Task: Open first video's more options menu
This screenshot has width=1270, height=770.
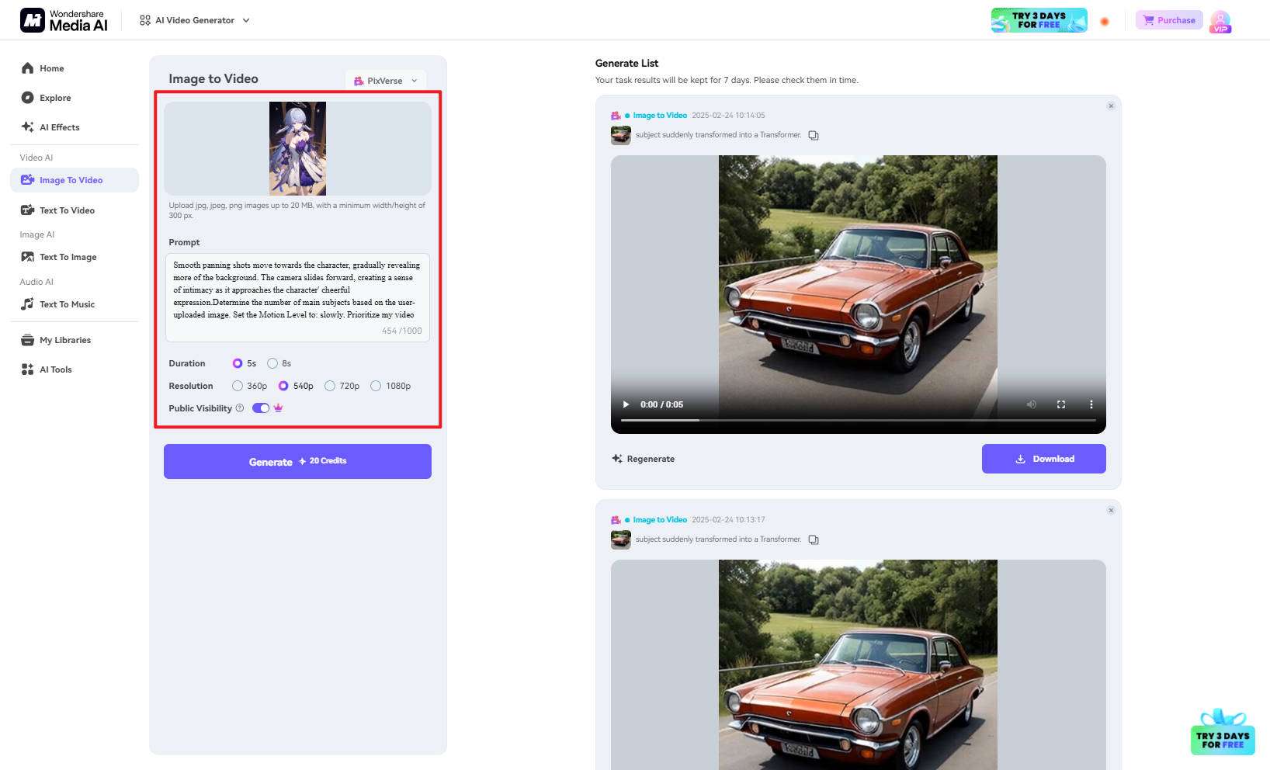Action: click(1091, 404)
